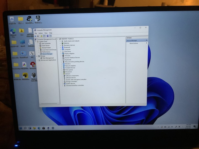Viewport: 199px width, 149px height.
Task: Click the taskbar clock and date
Action: (x=188, y=126)
